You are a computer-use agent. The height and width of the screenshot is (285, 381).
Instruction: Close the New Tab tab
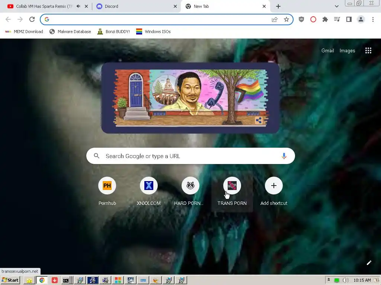click(264, 6)
